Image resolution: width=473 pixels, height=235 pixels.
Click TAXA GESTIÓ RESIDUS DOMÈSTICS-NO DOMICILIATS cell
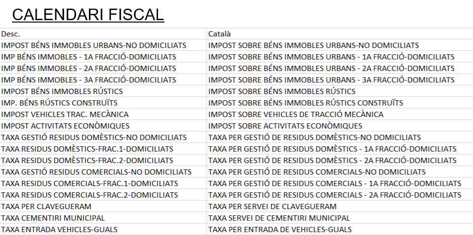94,138
